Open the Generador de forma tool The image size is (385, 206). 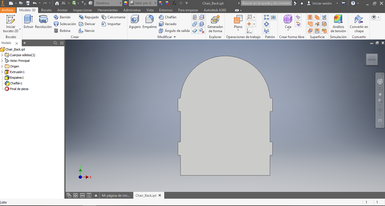tap(215, 24)
